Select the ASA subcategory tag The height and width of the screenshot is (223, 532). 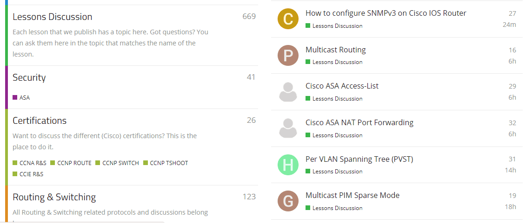[x=24, y=98]
